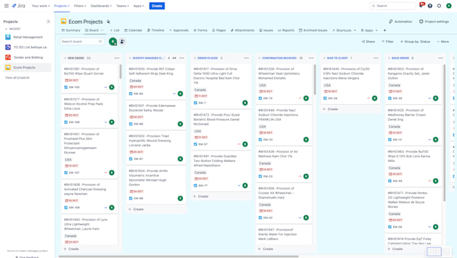Open the Attachments tab
Viewport: 457px width, 258px height.
(243, 30)
